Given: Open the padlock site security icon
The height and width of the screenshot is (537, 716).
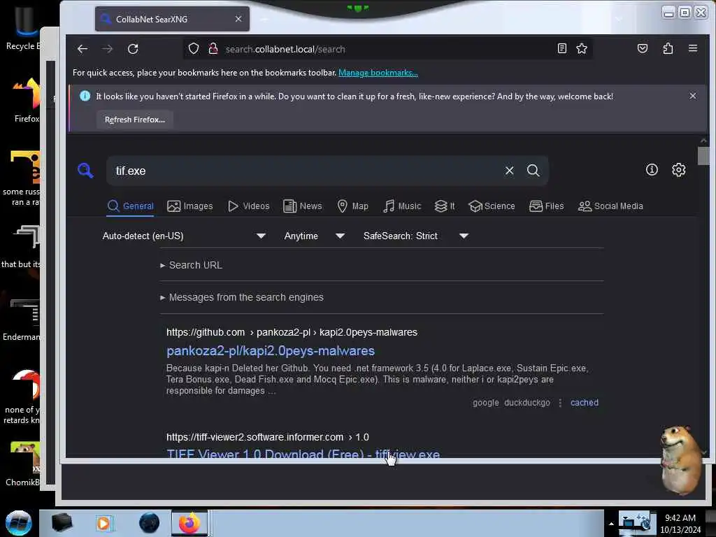Looking at the screenshot, I should pyautogui.click(x=213, y=49).
